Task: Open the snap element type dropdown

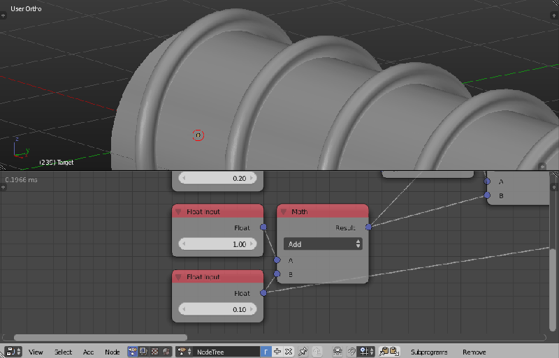Action: coord(366,352)
